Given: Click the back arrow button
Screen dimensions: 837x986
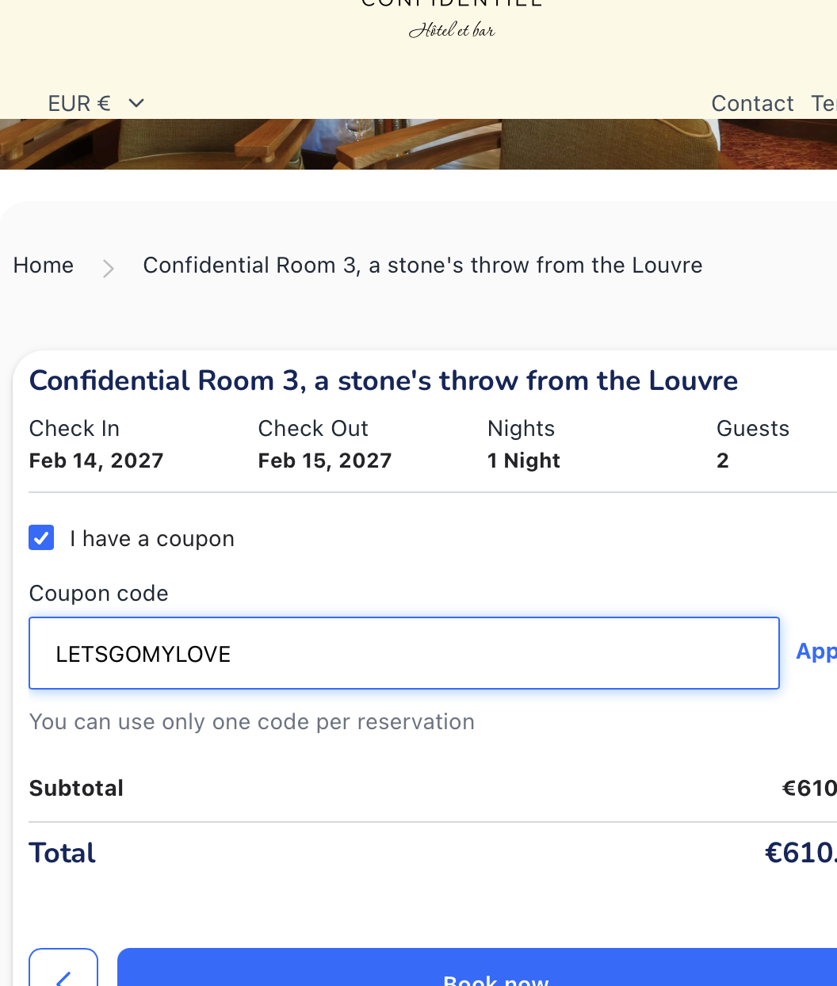Looking at the screenshot, I should 63,967.
